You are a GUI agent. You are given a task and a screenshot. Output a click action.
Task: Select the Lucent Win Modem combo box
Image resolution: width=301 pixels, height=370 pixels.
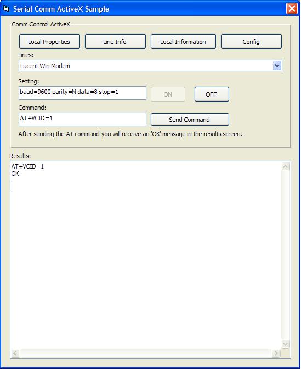tap(150, 66)
